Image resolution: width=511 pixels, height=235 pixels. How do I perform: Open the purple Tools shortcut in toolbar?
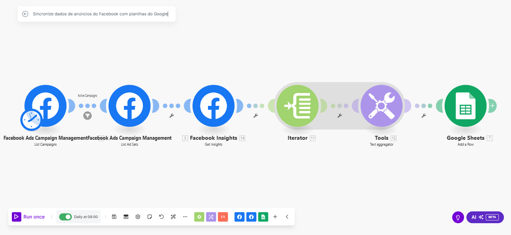coord(211,217)
